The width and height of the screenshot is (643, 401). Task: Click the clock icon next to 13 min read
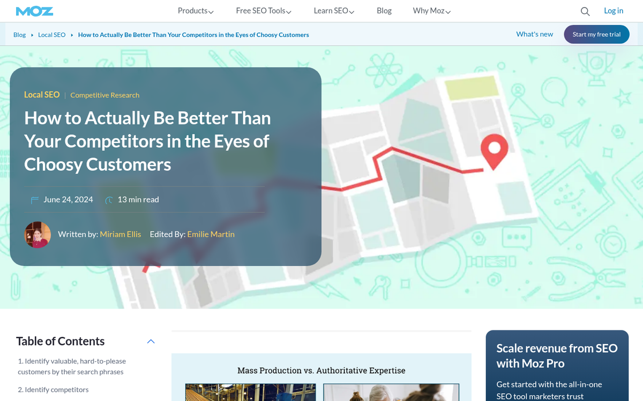pyautogui.click(x=108, y=199)
